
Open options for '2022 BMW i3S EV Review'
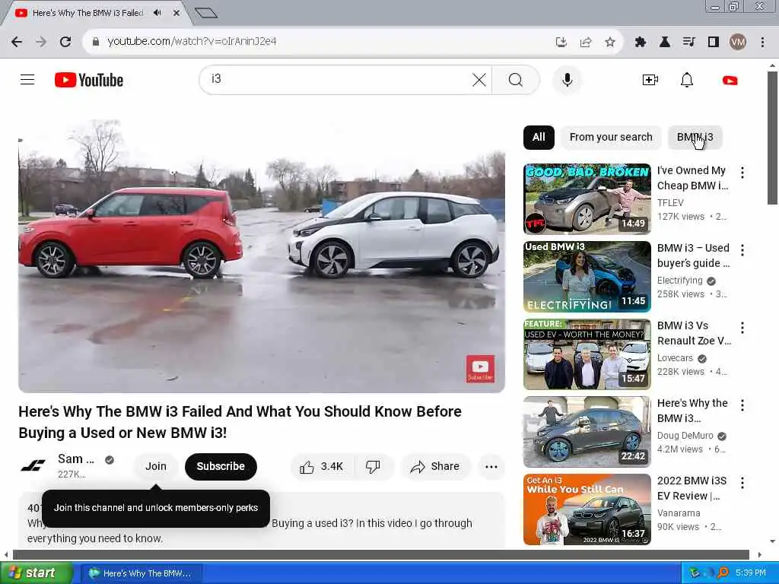click(742, 483)
